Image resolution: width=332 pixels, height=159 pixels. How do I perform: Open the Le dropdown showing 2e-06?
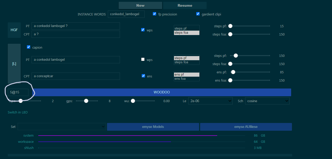coord(210,101)
